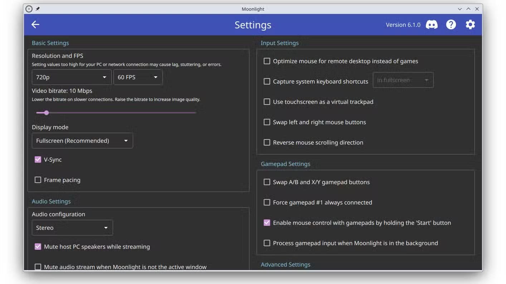Close the Moonlight window
Viewport: 506px width, 284px height.
pos(477,9)
